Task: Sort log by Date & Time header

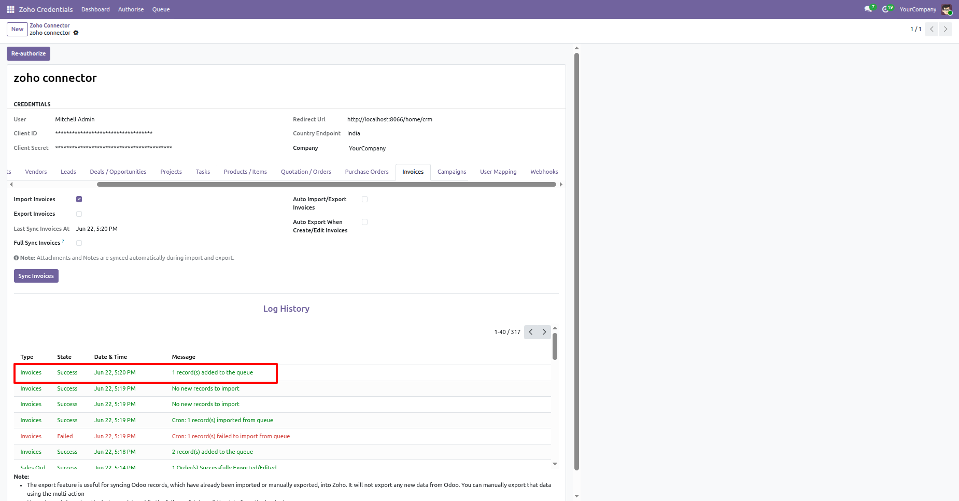Action: coord(110,357)
